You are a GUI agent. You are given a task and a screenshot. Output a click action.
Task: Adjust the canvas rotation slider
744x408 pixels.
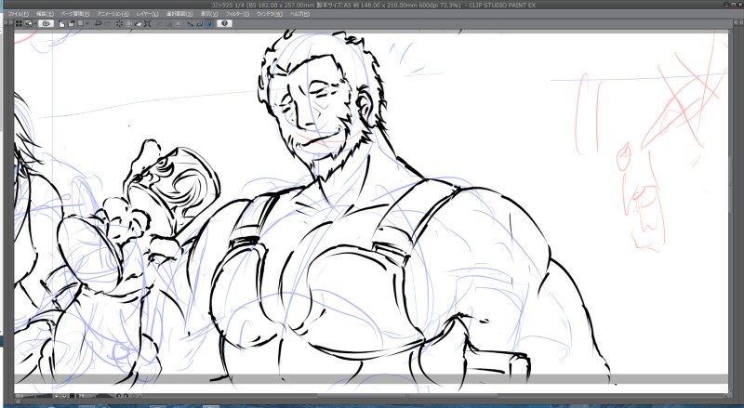(100, 396)
